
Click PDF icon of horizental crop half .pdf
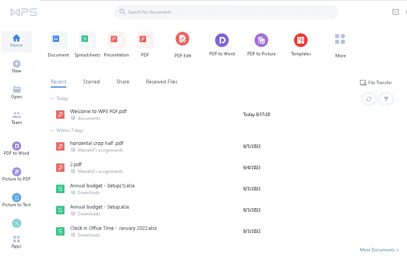coord(60,146)
